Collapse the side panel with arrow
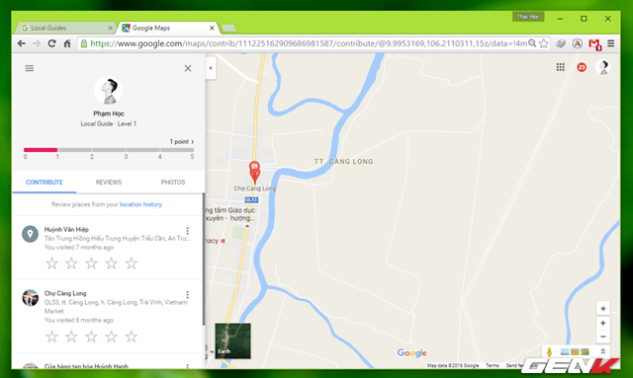The image size is (633, 378). pos(211,68)
